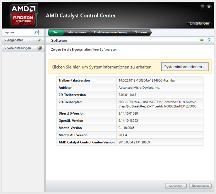Click the Mantle-Version label

[70, 128]
